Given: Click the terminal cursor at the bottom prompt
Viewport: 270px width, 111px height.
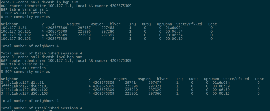Looking at the screenshot, I should [51, 110].
